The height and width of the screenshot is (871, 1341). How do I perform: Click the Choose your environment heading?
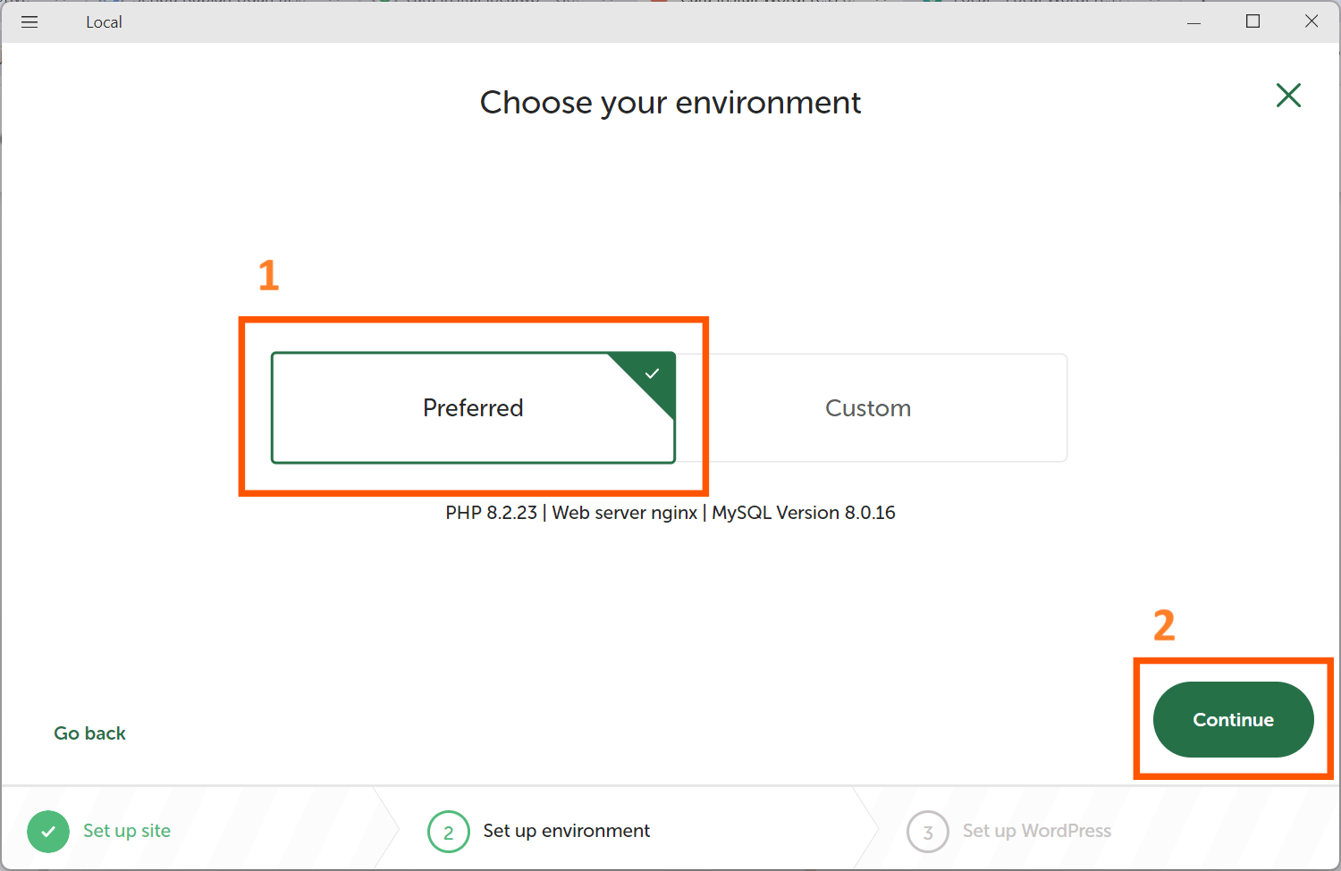pos(670,104)
